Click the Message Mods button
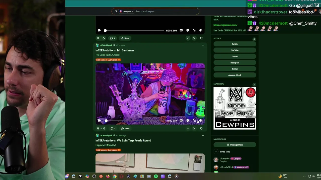 point(235,145)
